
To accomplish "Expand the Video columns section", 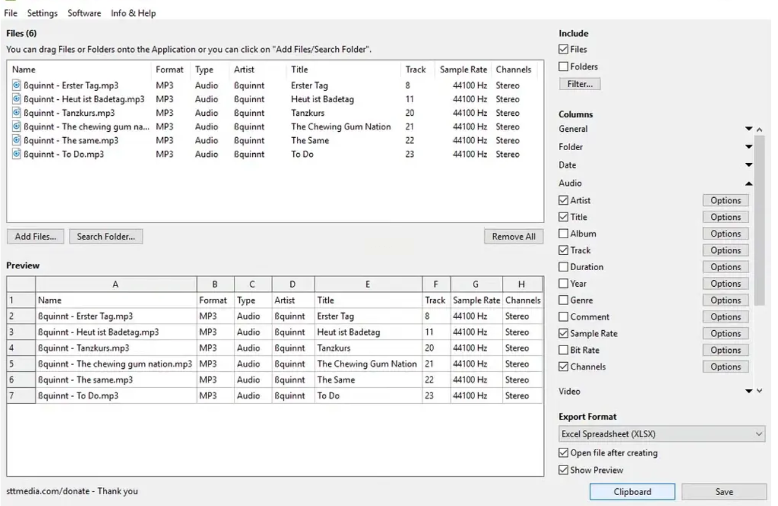I will [x=748, y=391].
